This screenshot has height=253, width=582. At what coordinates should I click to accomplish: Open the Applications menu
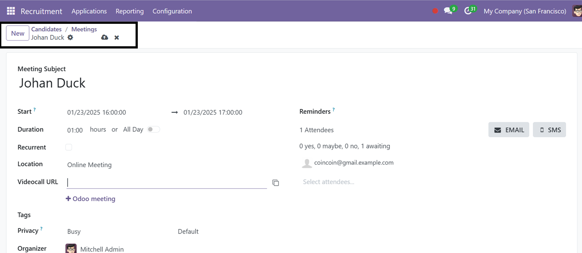pyautogui.click(x=89, y=11)
